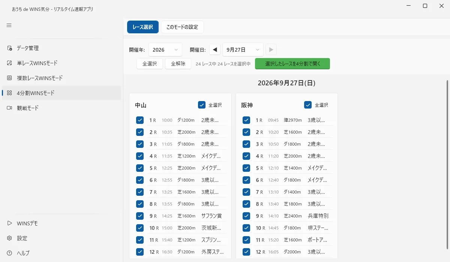Uncheck 中山 5R 12:25 race
Viewport: 450px width, 262px height.
140,168
